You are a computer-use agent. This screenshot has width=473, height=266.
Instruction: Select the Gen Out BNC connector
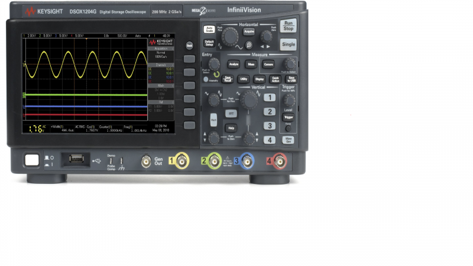click(x=146, y=161)
